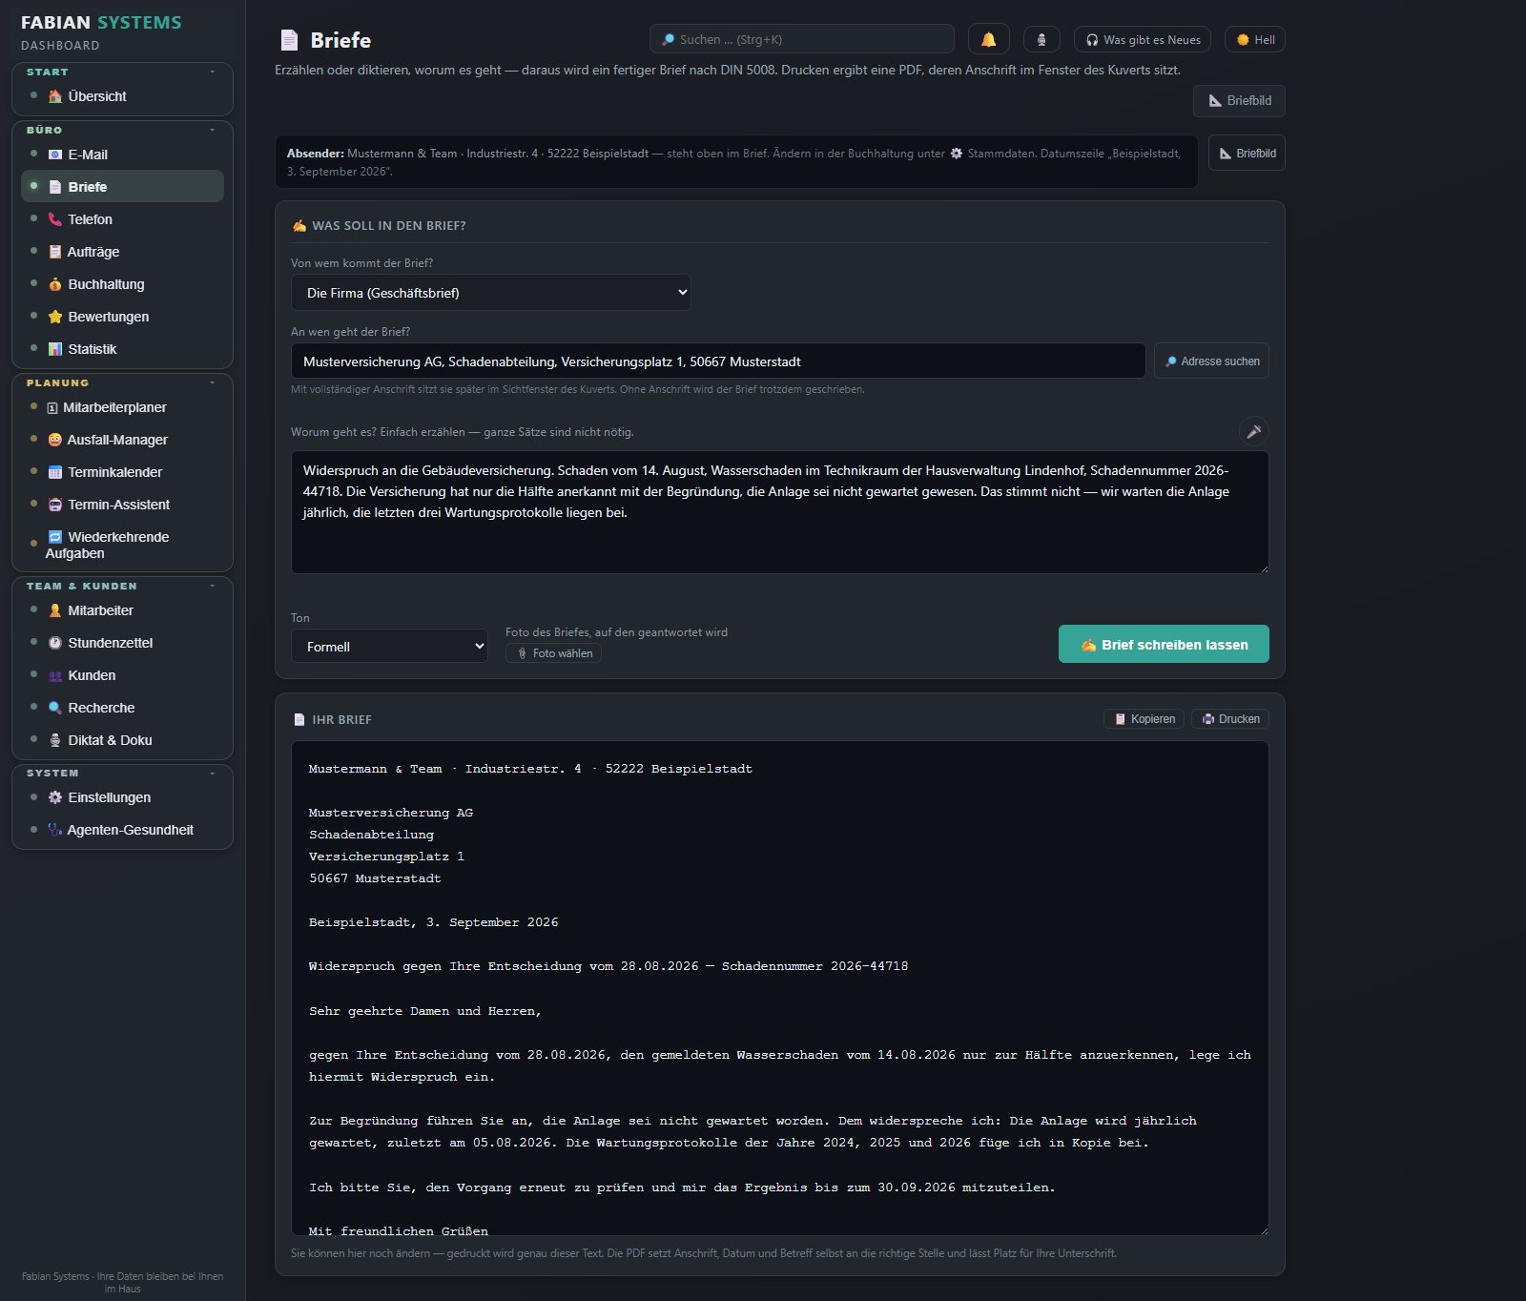The width and height of the screenshot is (1526, 1301).
Task: Open Mitarbeiterplaner
Action: click(x=122, y=407)
